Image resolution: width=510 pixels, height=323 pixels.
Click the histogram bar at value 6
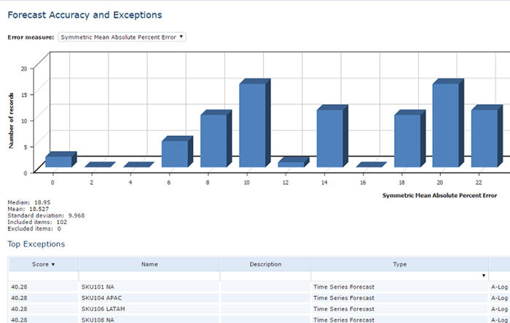pos(177,151)
